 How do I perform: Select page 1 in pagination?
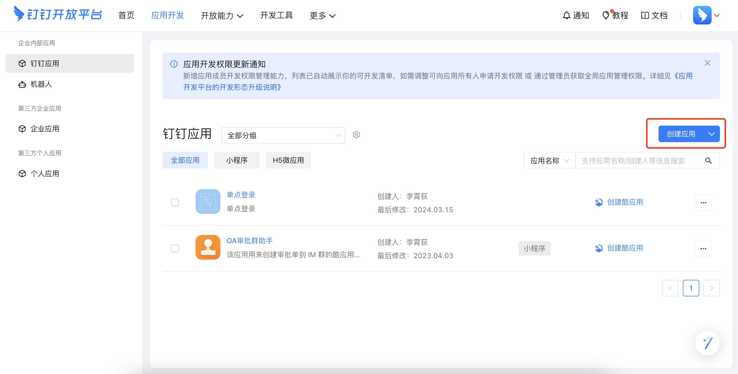pyautogui.click(x=691, y=288)
